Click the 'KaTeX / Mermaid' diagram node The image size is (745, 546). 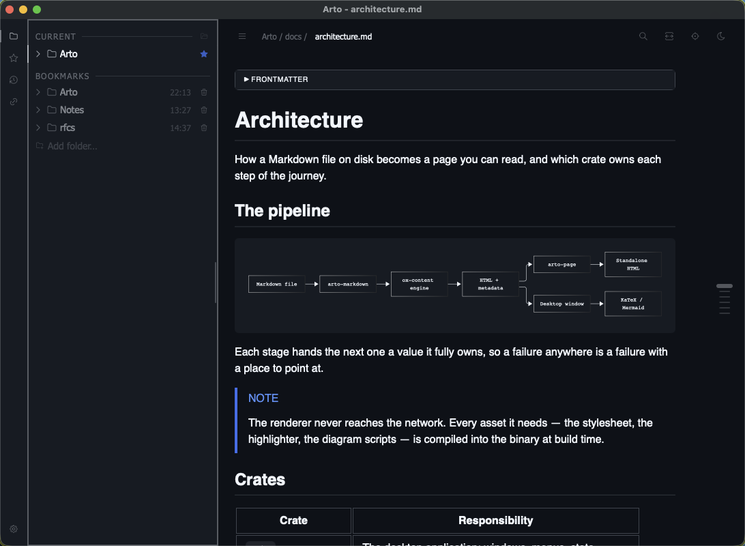(x=632, y=304)
